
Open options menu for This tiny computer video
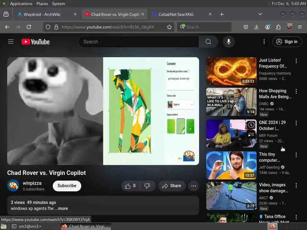point(296,155)
